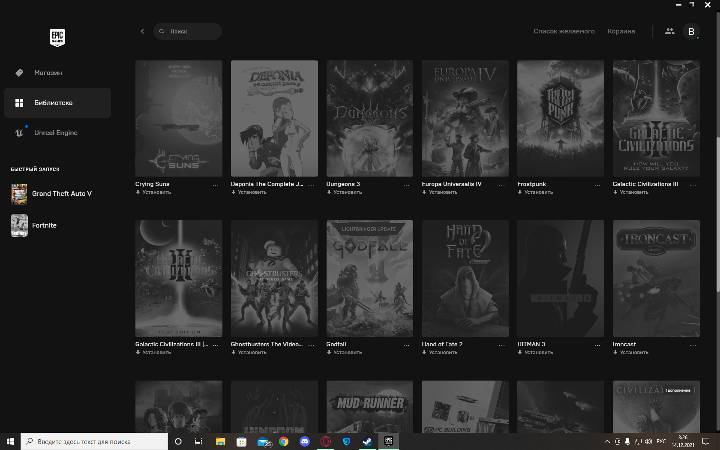Open Task View icon
The image size is (720, 450).
tap(199, 441)
